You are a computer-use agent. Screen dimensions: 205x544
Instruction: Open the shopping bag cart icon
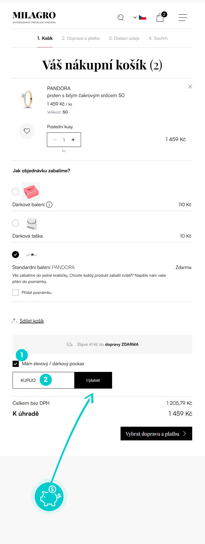coord(160,17)
